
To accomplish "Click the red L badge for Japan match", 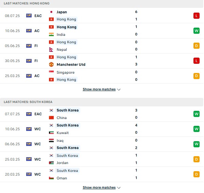I will click(196, 16).
